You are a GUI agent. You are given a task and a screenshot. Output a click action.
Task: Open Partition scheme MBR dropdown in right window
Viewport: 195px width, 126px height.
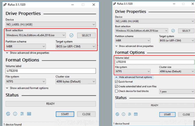point(133,41)
